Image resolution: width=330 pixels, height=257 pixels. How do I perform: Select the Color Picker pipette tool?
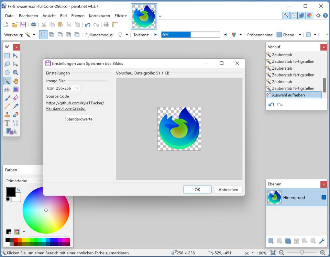(x=16, y=106)
